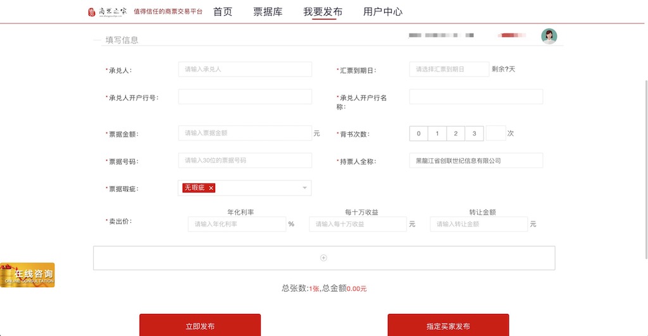The image size is (648, 336).
Task: Click the 指定买家发布 button
Action: [x=448, y=325]
